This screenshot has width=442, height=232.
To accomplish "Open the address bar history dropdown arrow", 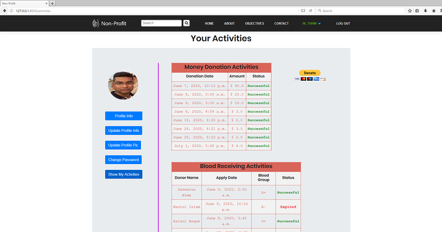I will pyautogui.click(x=298, y=11).
